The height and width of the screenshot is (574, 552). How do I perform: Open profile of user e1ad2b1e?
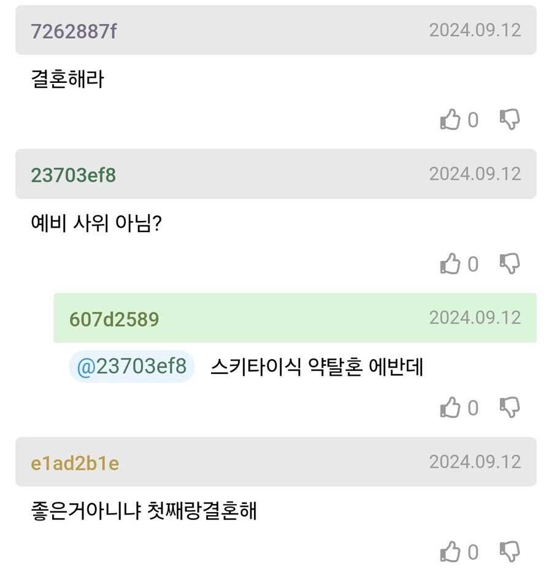(x=75, y=463)
